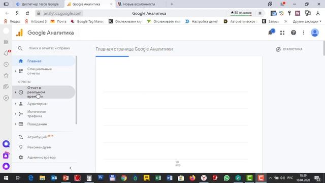Click the search reports and Help field
The image size is (325, 183).
[x=49, y=48]
